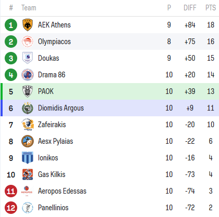The image size is (219, 217).
Task: Click the Aesx Pylaias handball logo
Action: point(28,141)
